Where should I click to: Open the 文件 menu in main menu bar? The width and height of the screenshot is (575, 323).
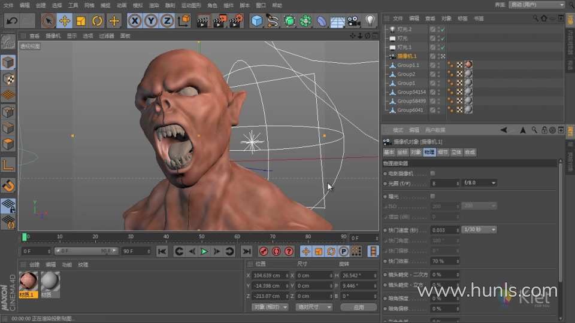click(x=8, y=5)
